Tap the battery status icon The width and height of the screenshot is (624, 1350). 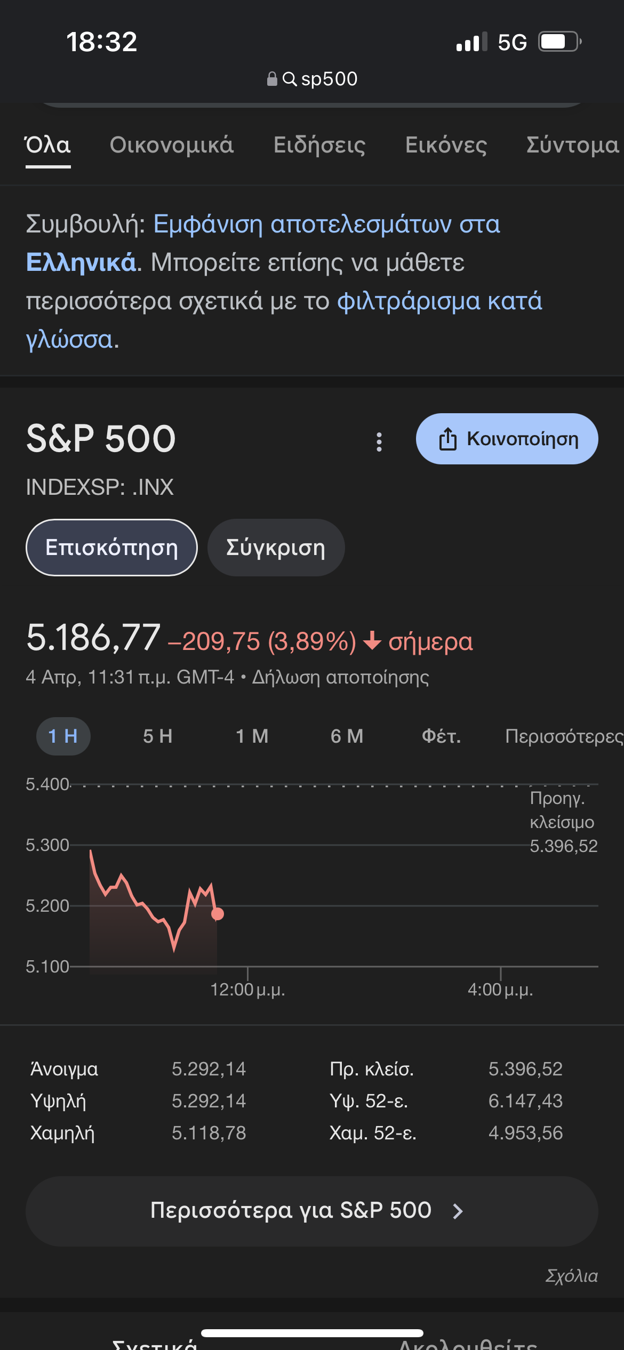pos(559,42)
